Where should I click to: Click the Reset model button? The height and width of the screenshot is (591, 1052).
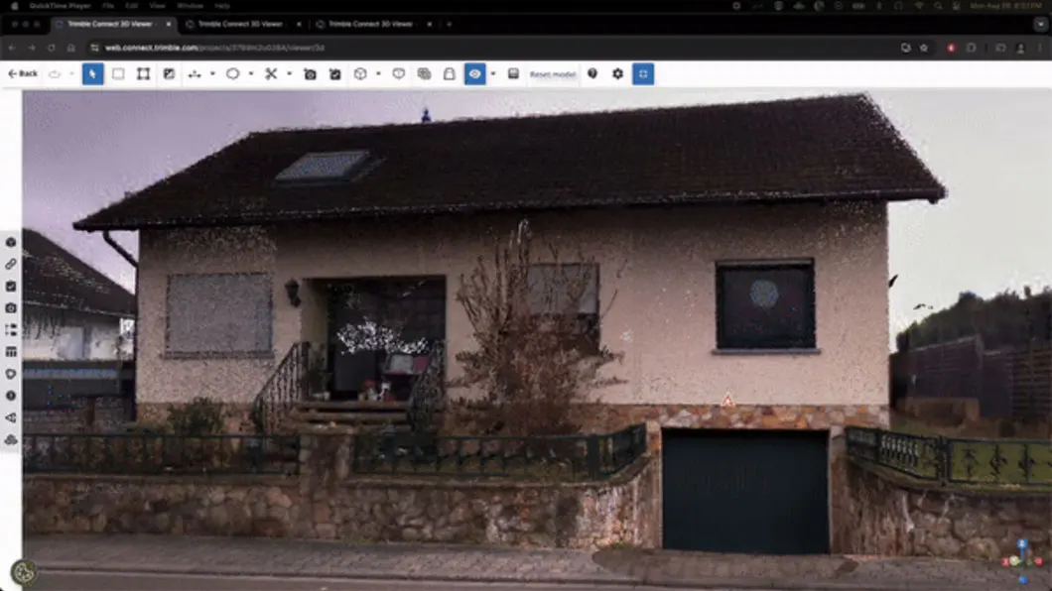click(x=552, y=74)
